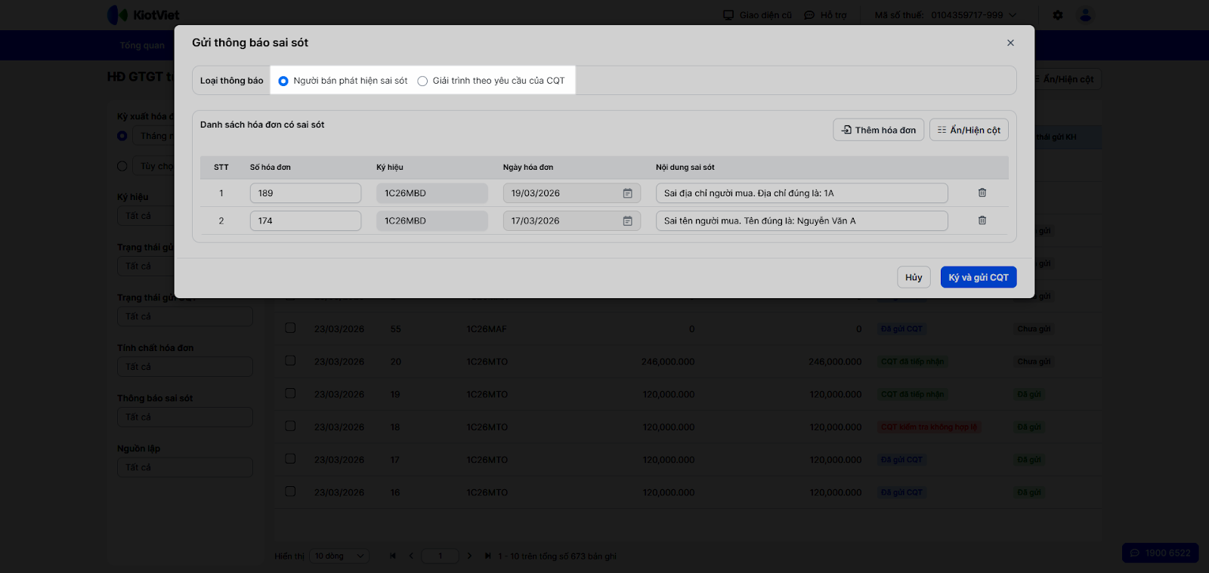Click the Ký và gửi CQT button
Image resolution: width=1209 pixels, height=573 pixels.
tap(979, 277)
